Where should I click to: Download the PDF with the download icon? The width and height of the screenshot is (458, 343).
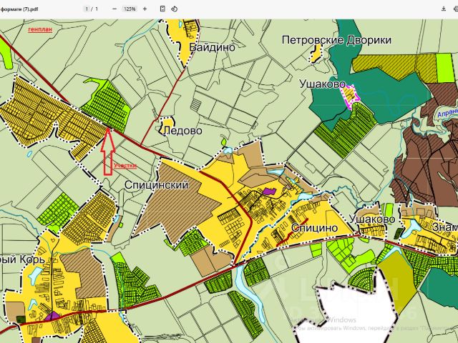pyautogui.click(x=444, y=9)
